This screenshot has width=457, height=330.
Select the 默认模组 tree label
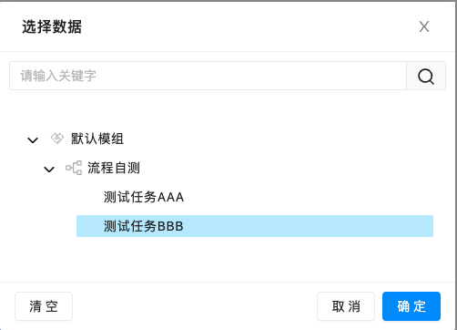point(97,139)
